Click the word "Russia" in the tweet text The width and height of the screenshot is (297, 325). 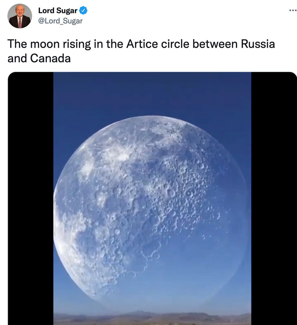pos(258,44)
